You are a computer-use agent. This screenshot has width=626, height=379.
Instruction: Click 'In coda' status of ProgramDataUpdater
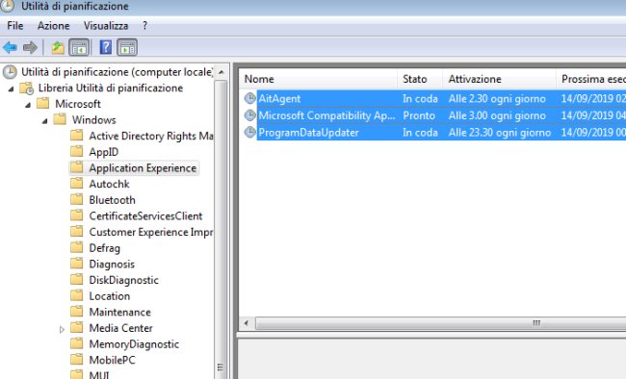tap(420, 133)
